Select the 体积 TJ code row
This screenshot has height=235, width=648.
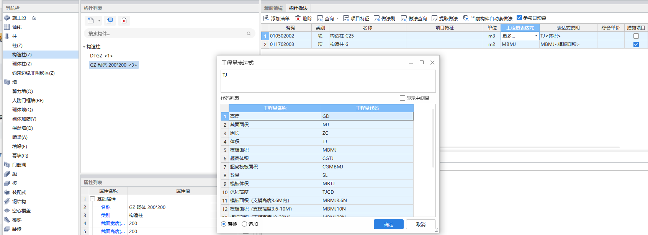click(x=317, y=142)
